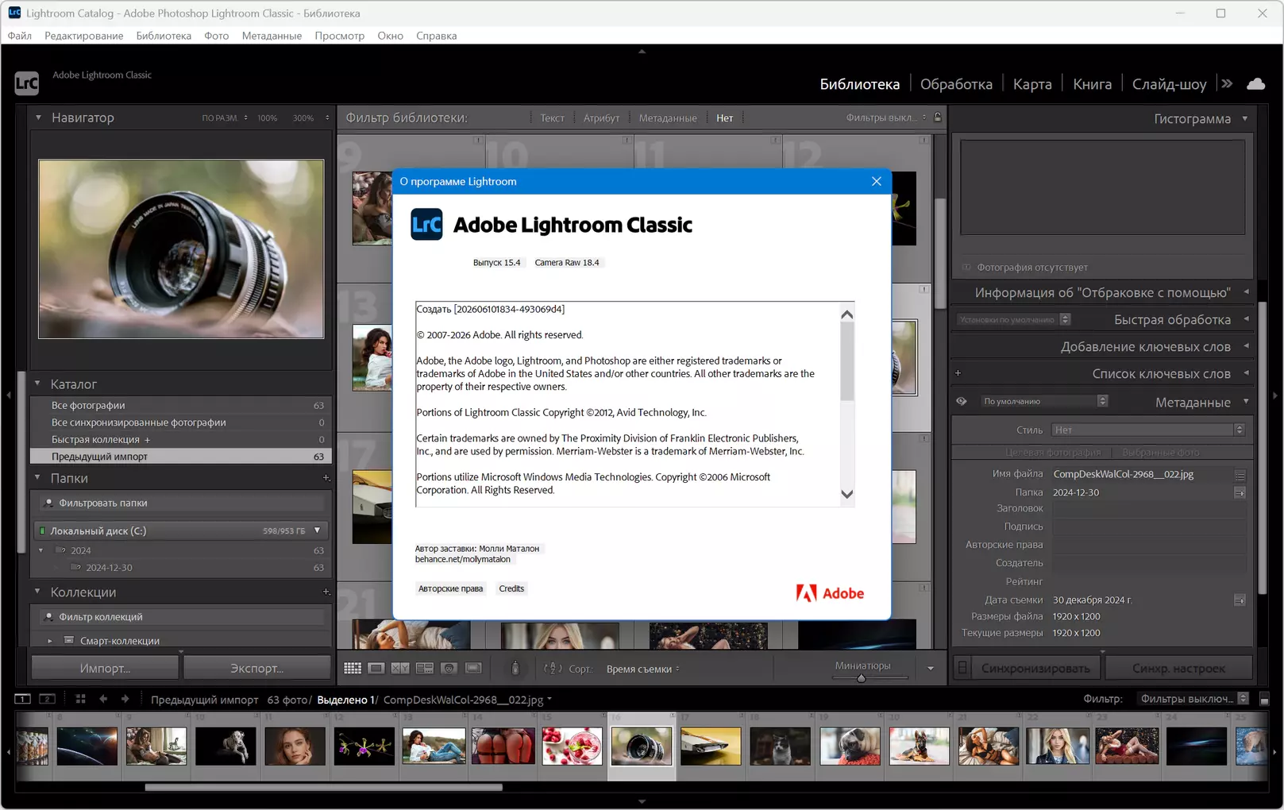
Task: Switch to the Слайд-шоу module
Action: point(1169,84)
